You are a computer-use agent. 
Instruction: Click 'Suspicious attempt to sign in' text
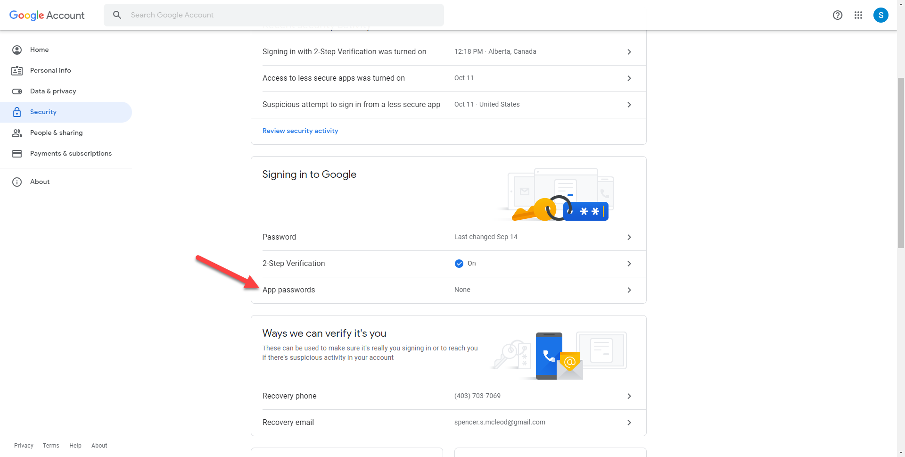(x=352, y=105)
